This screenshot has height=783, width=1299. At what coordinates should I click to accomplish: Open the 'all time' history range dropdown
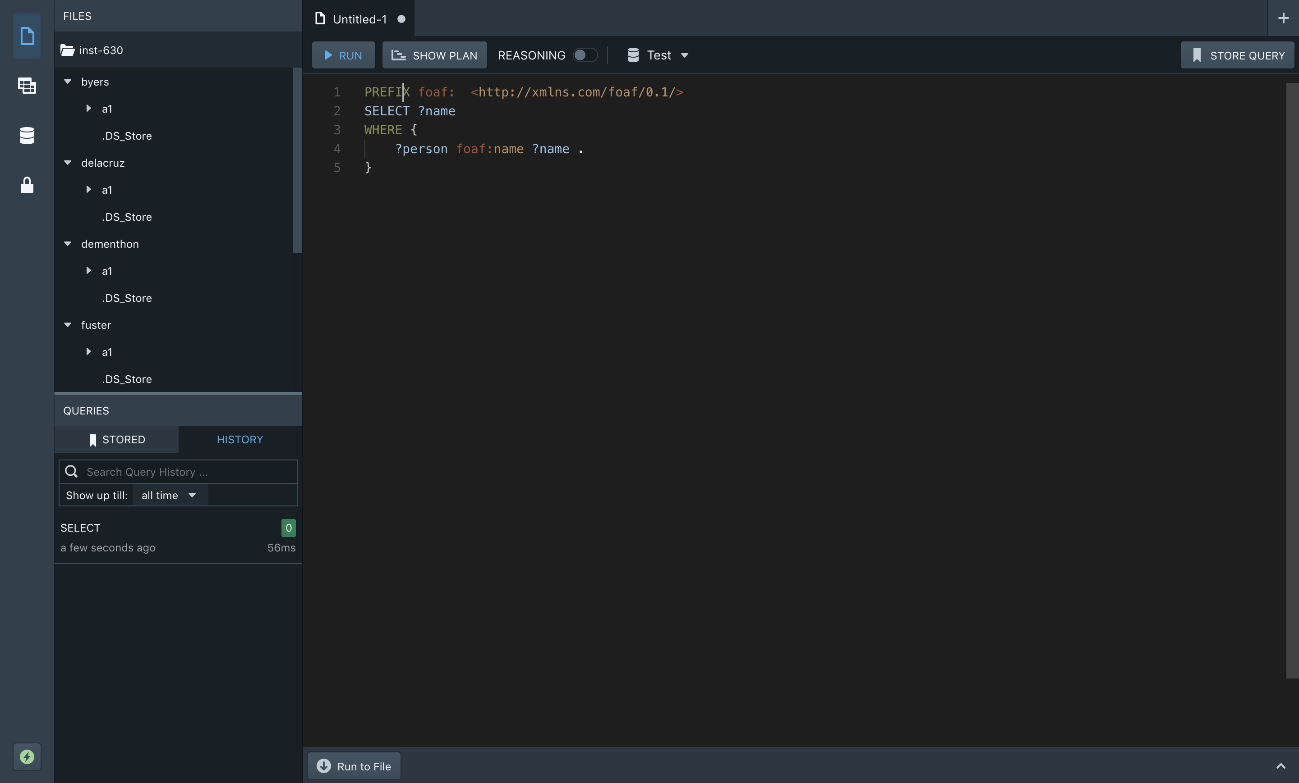(x=170, y=495)
